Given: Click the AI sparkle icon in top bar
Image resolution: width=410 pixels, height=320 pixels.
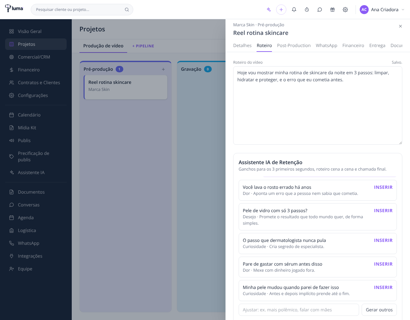Looking at the screenshot, I should pos(268,10).
